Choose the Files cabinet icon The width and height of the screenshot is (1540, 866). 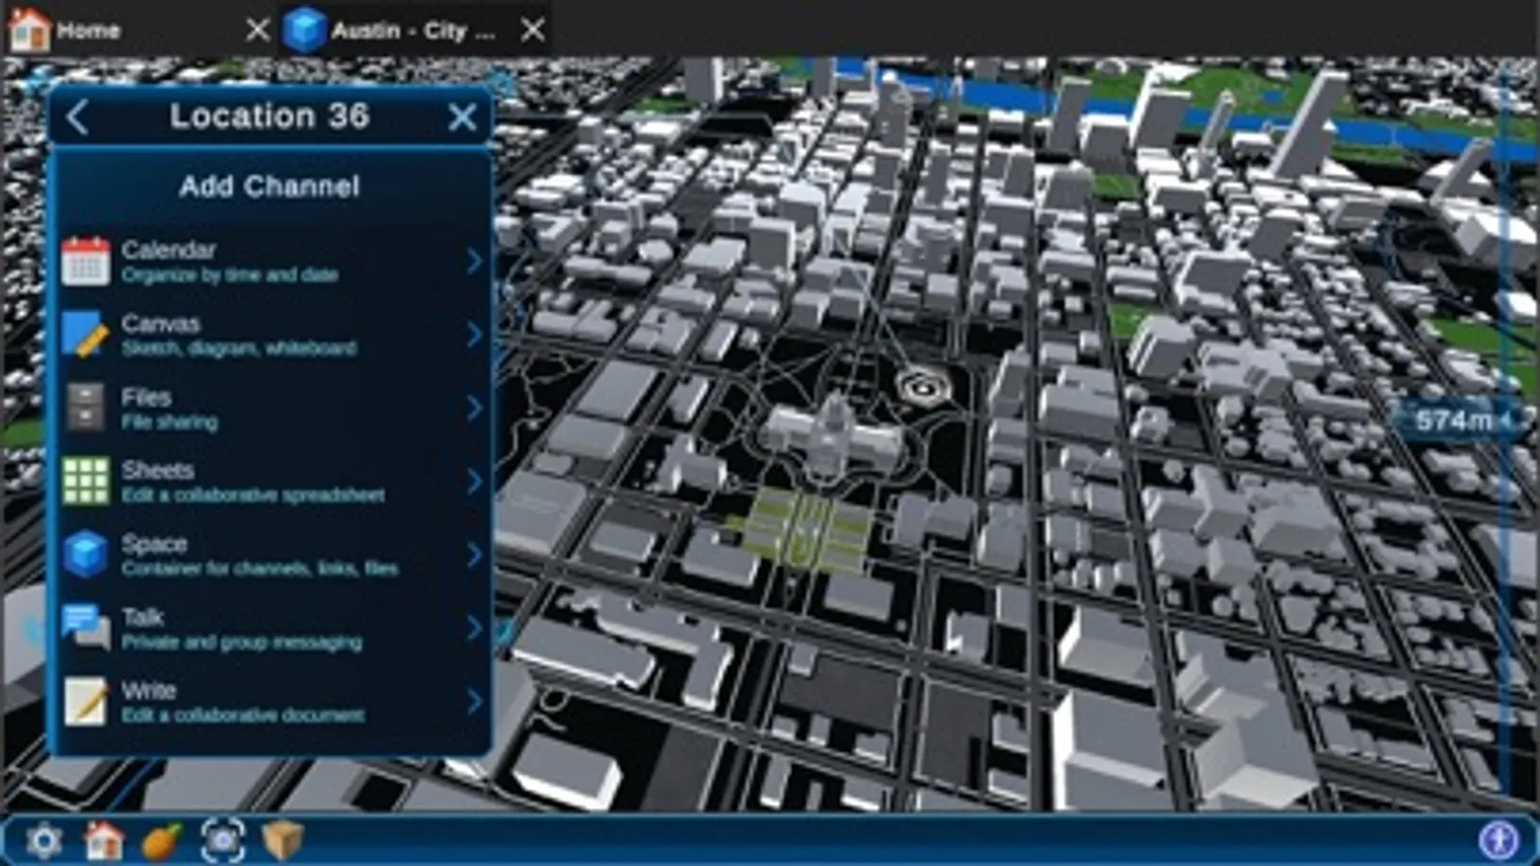coord(86,407)
